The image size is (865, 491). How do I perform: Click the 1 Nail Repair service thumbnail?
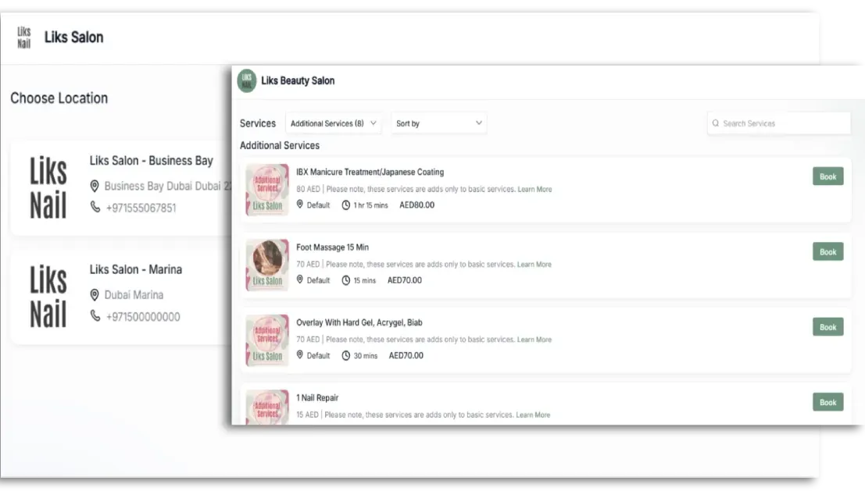tap(266, 407)
